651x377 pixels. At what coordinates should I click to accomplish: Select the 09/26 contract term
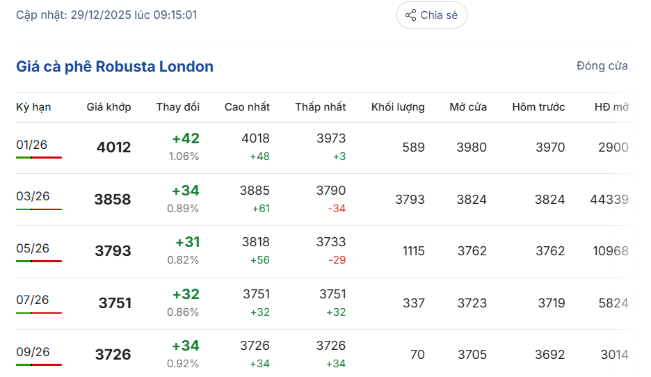(x=32, y=352)
